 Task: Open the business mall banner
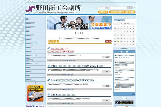click(x=124, y=102)
